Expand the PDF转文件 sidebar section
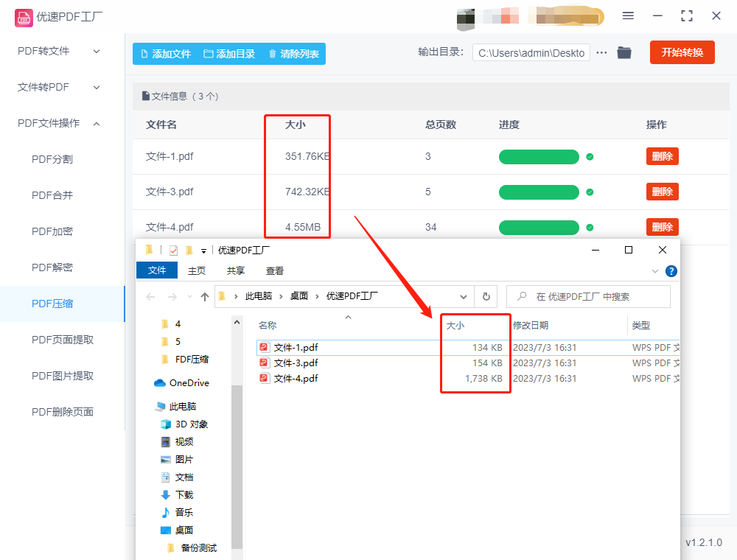The width and height of the screenshot is (737, 560). 97,51
